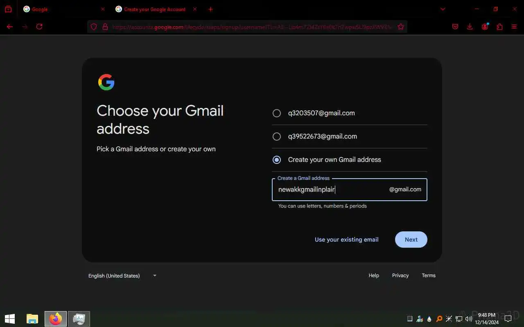Expand the English (United States) language dropdown
This screenshot has width=524, height=327.
[x=122, y=275]
